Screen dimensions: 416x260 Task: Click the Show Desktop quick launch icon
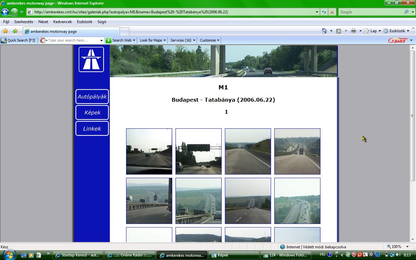[x=24, y=255]
